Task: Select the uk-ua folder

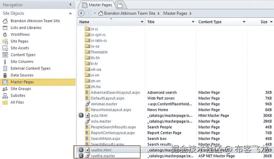Action: [96, 69]
